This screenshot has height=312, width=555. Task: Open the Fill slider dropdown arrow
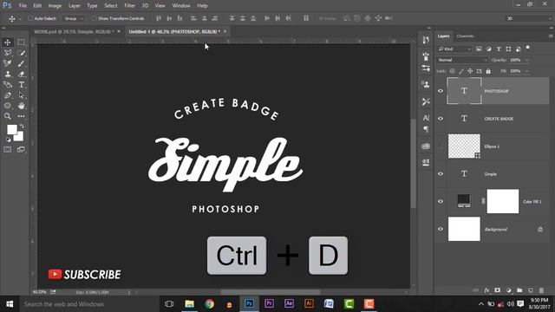pos(527,71)
